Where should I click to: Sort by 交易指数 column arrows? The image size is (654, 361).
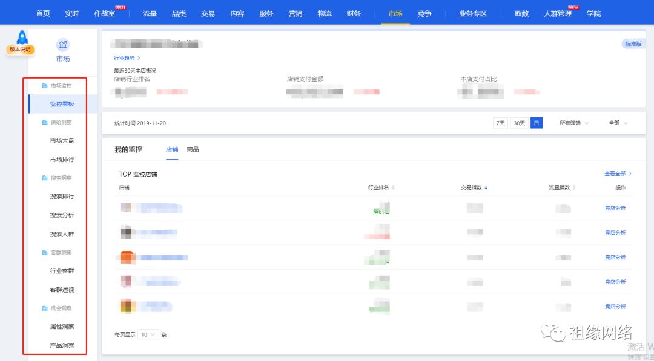pyautogui.click(x=486, y=188)
